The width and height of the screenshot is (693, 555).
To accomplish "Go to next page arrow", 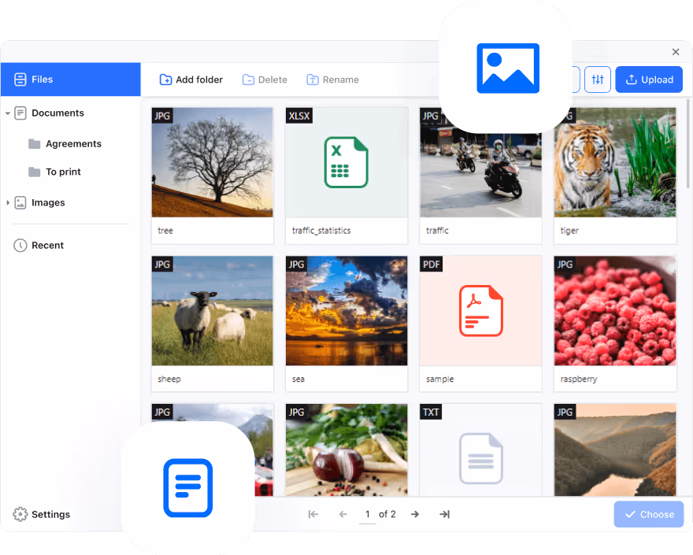I will (x=415, y=514).
